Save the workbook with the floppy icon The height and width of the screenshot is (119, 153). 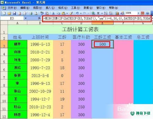coord(14,13)
